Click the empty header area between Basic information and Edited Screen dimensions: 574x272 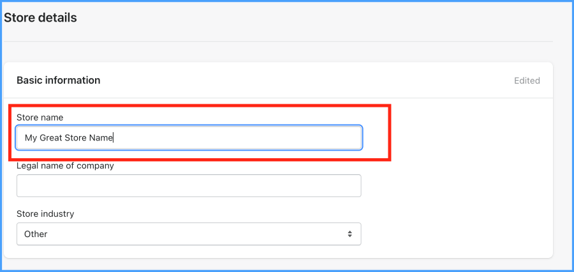click(306, 80)
